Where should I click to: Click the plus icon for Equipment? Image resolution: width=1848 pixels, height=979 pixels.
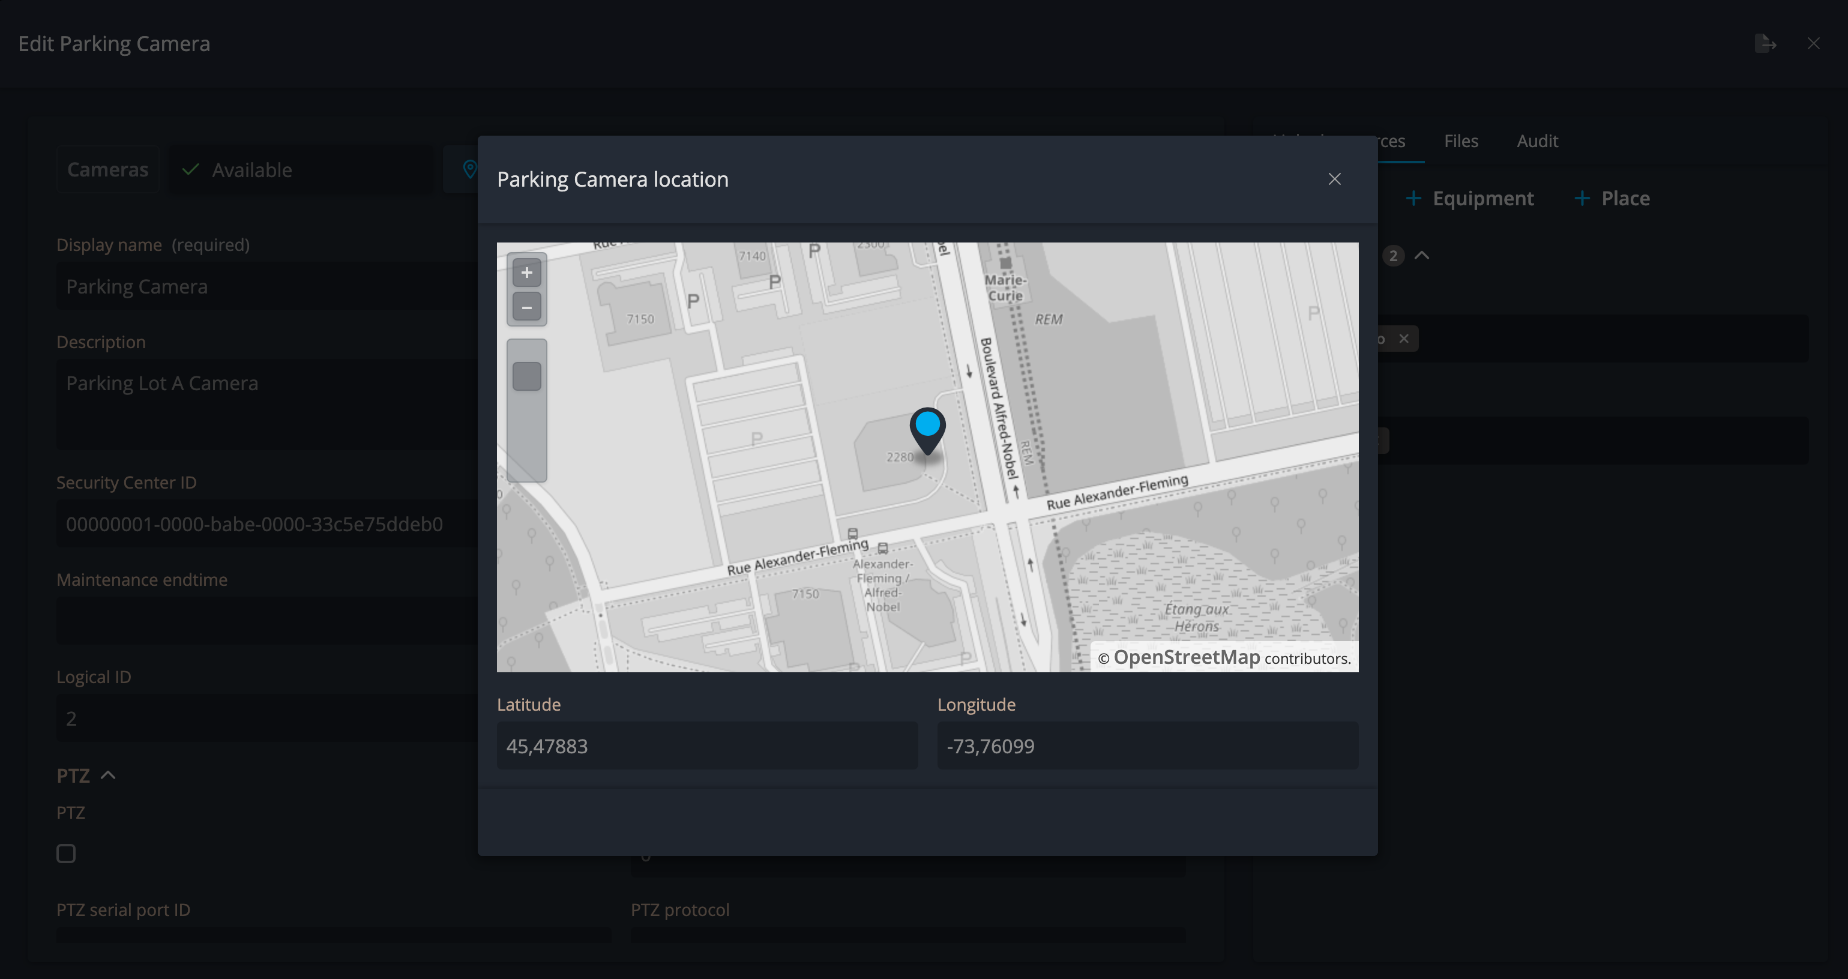(x=1413, y=199)
